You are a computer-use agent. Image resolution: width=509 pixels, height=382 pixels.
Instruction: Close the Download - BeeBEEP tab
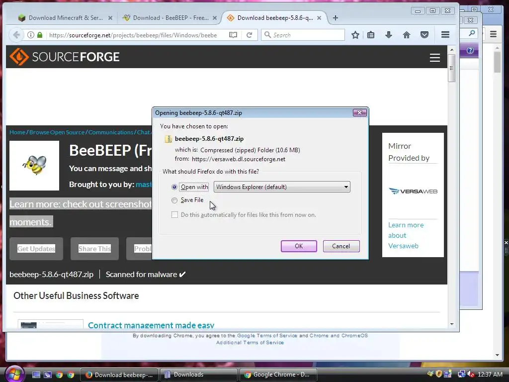(215, 18)
